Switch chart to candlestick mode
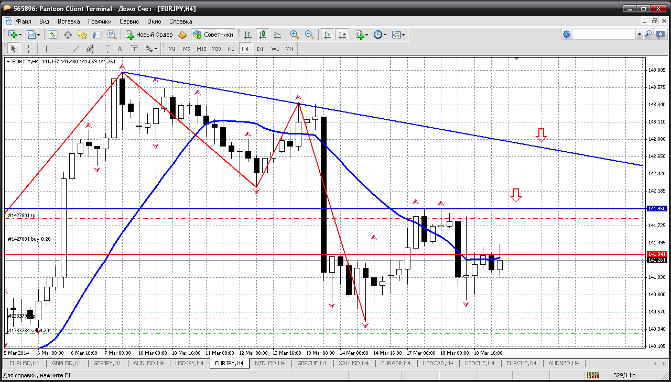The height and width of the screenshot is (382, 671). [x=263, y=35]
